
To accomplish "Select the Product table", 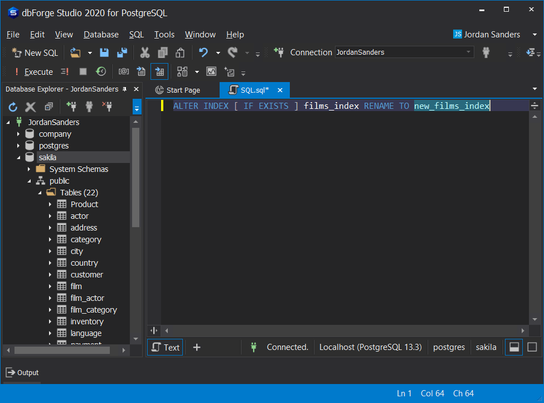I will [x=84, y=204].
